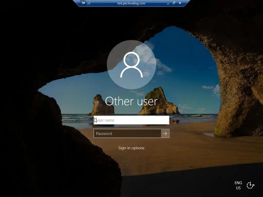
Task: Click the Other user avatar picture
Action: click(131, 65)
